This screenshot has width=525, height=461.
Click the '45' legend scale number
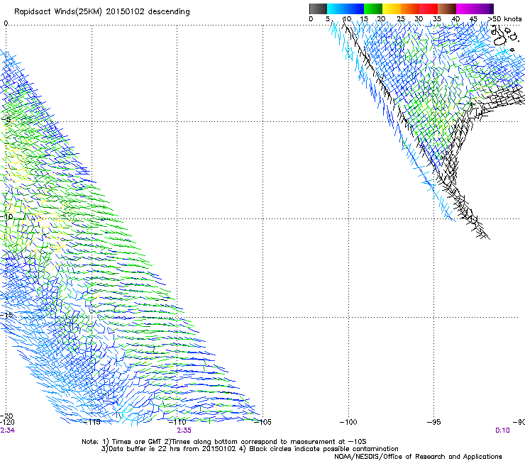pyautogui.click(x=473, y=19)
